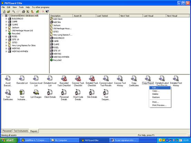The height and width of the screenshot is (143, 191).
Task: Choose Edit... from the context menu
Action: pyautogui.click(x=160, y=88)
